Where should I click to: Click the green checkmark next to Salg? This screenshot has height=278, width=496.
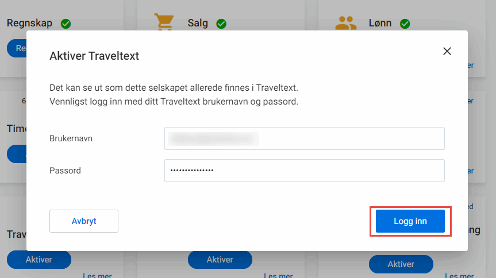point(221,24)
